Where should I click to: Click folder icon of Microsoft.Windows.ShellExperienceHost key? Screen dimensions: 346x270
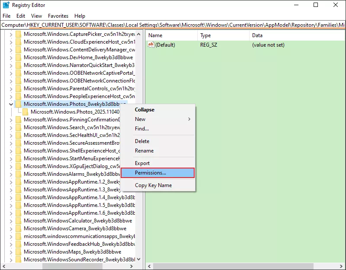(19, 151)
